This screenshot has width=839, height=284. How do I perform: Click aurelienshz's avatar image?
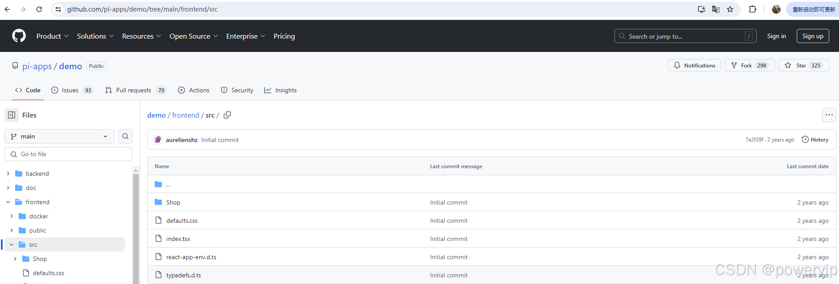[158, 140]
